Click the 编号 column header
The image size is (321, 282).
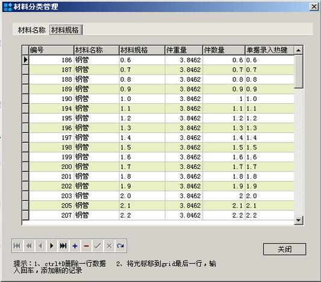coord(51,50)
